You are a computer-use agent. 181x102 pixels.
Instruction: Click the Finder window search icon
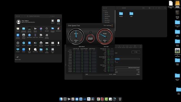coord(165,8)
